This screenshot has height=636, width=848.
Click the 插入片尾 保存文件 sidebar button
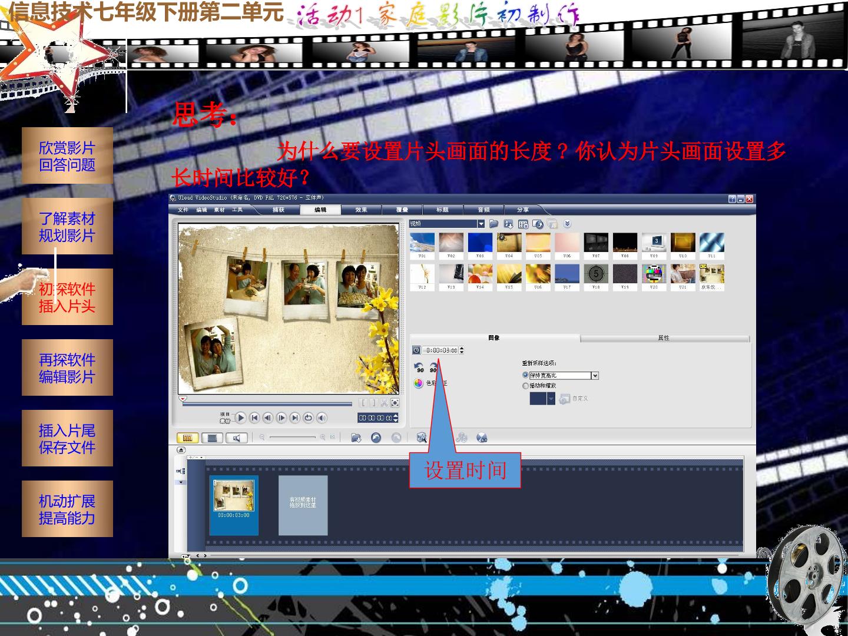point(67,439)
